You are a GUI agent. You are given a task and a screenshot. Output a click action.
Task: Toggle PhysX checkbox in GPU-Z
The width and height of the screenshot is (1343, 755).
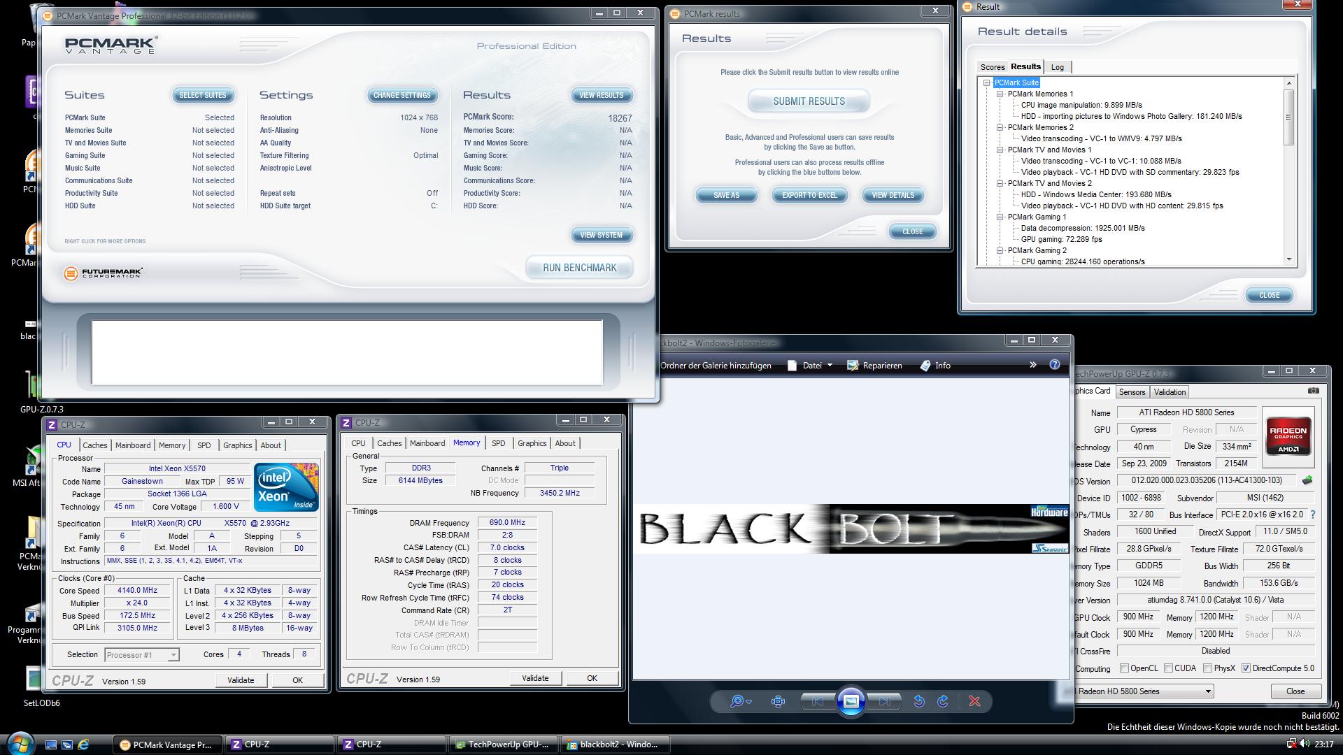tap(1207, 668)
